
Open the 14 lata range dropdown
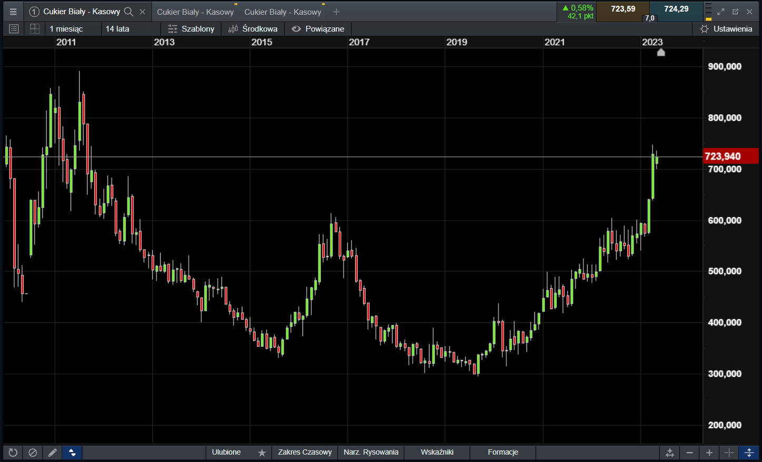click(131, 29)
